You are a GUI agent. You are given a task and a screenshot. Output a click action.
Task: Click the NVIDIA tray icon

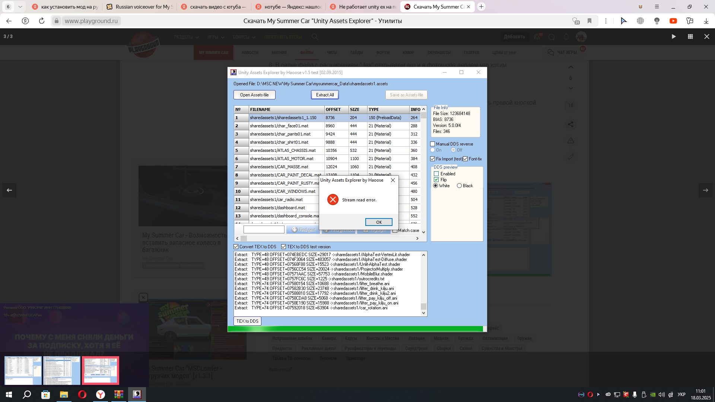pyautogui.click(x=653, y=395)
